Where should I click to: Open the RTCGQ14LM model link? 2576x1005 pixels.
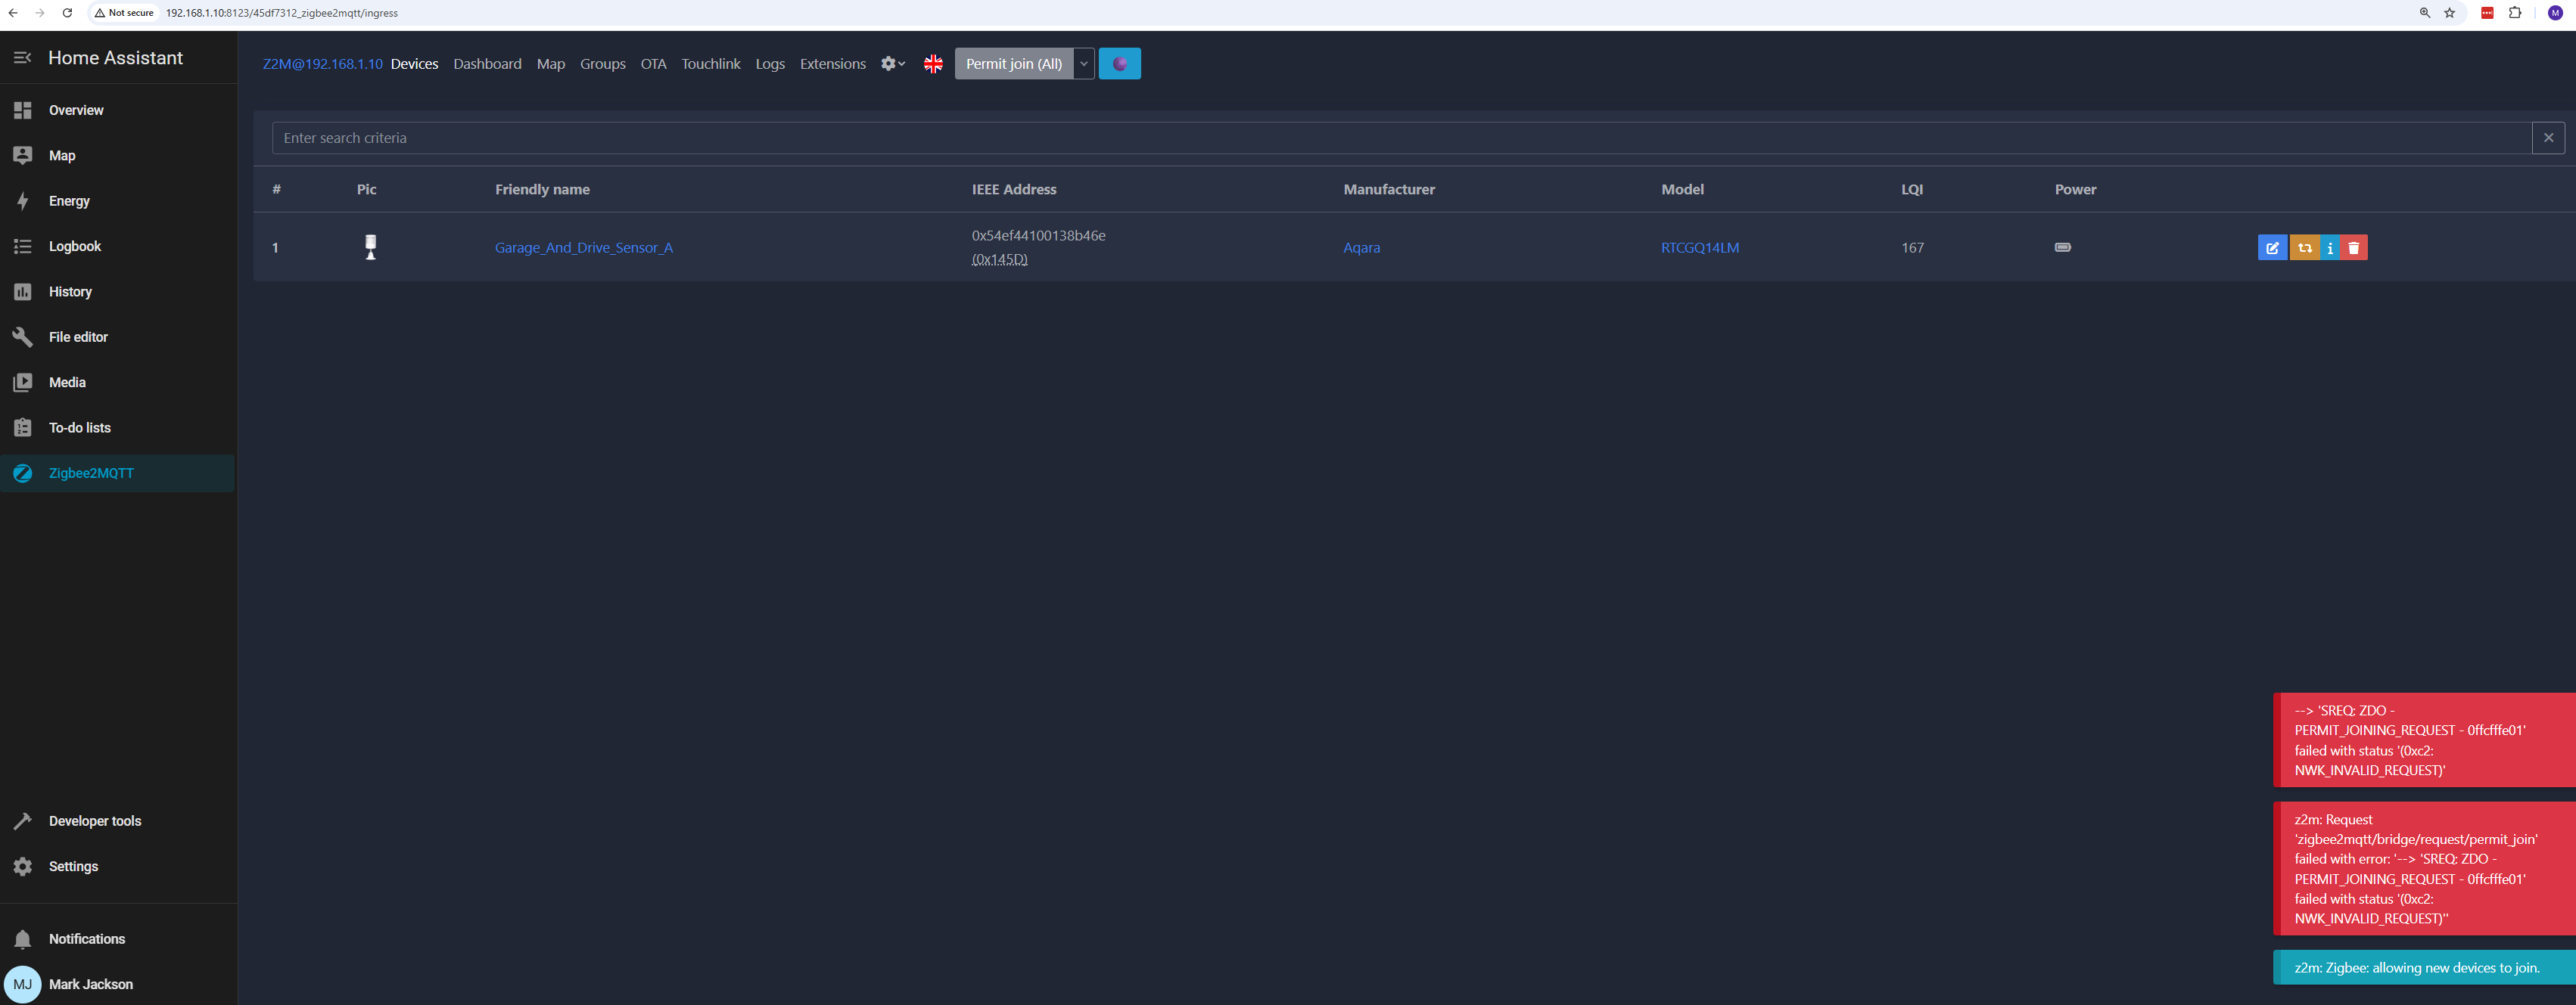coord(1700,248)
